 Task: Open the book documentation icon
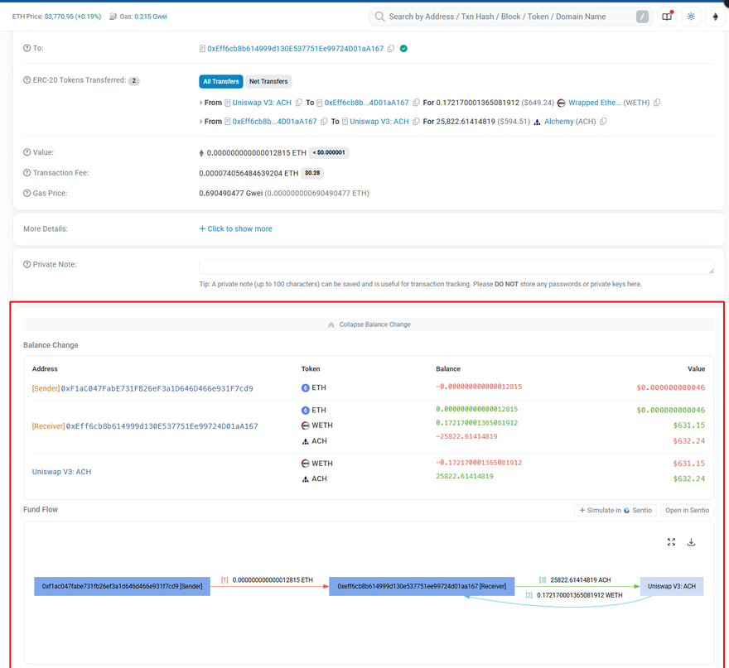click(667, 17)
